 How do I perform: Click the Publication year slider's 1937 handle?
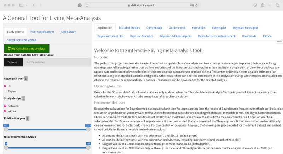[x=6, y=129]
